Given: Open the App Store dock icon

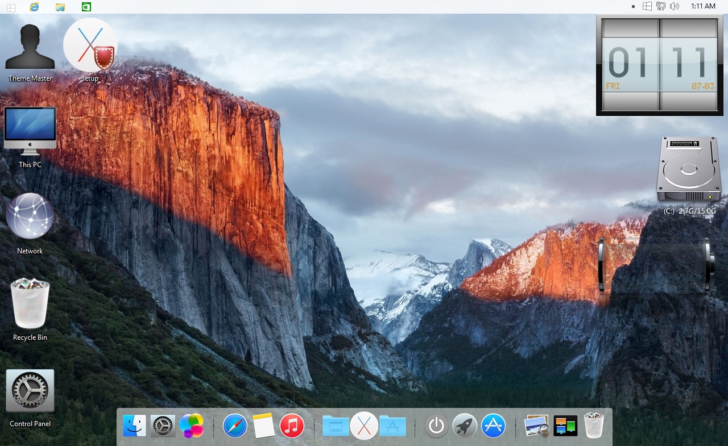Looking at the screenshot, I should 493,426.
